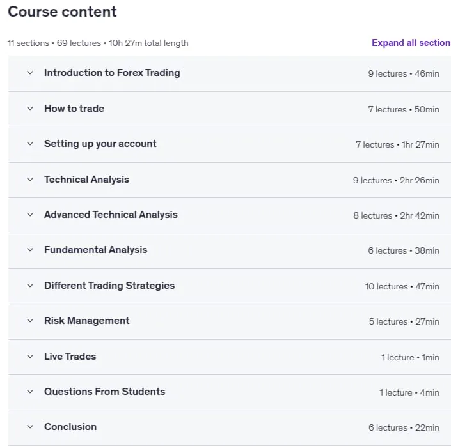Open the Fundamental Analysis chevron
The width and height of the screenshot is (451, 446).
click(30, 250)
